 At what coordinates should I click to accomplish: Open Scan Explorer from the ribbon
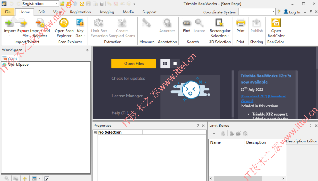[x=64, y=23]
